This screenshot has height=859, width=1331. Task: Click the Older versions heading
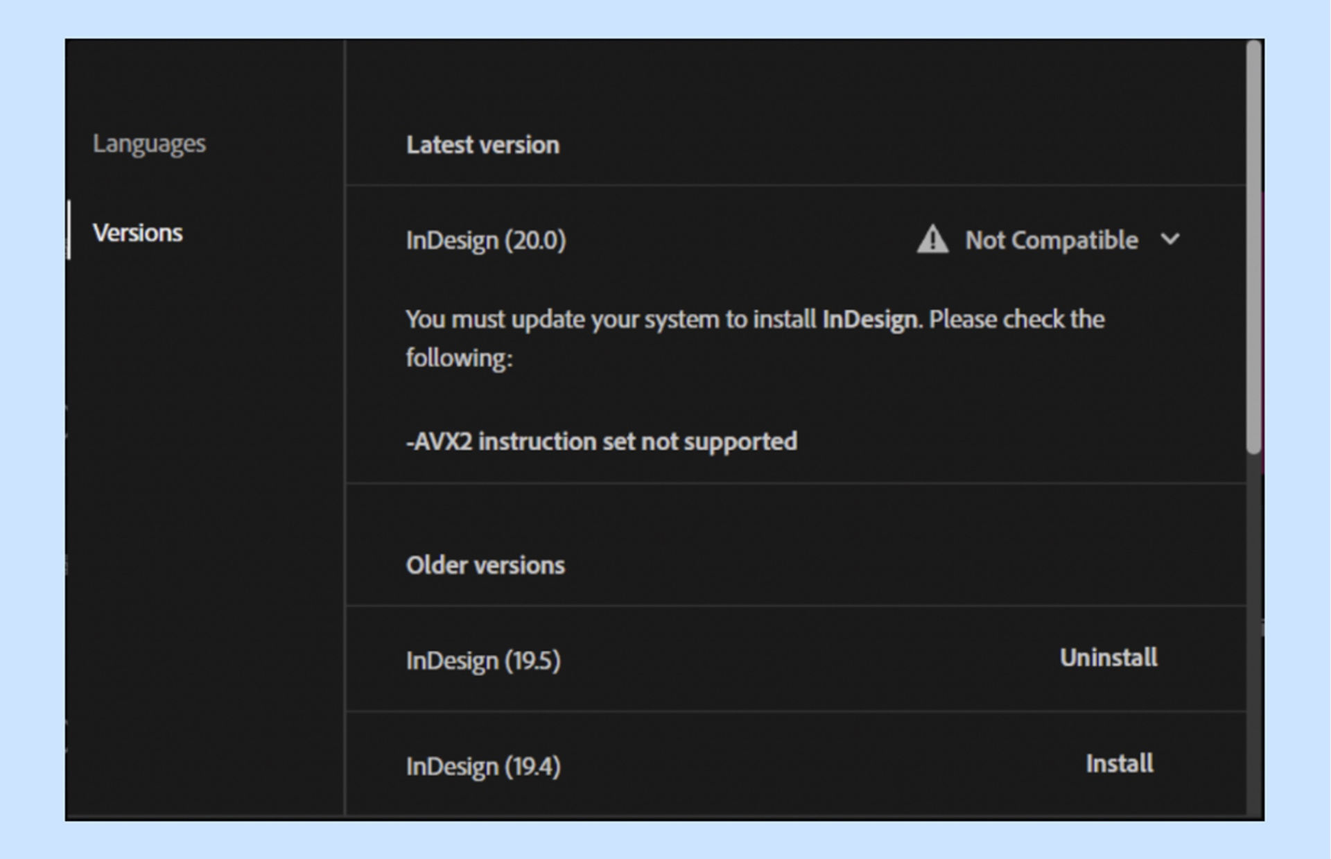(485, 565)
